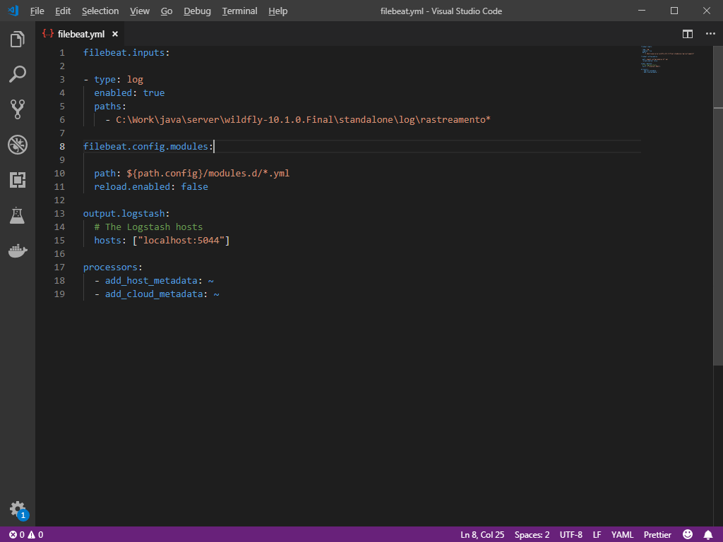Click the VS Code logo in title bar
Image resolution: width=723 pixels, height=542 pixels.
pyautogui.click(x=13, y=11)
